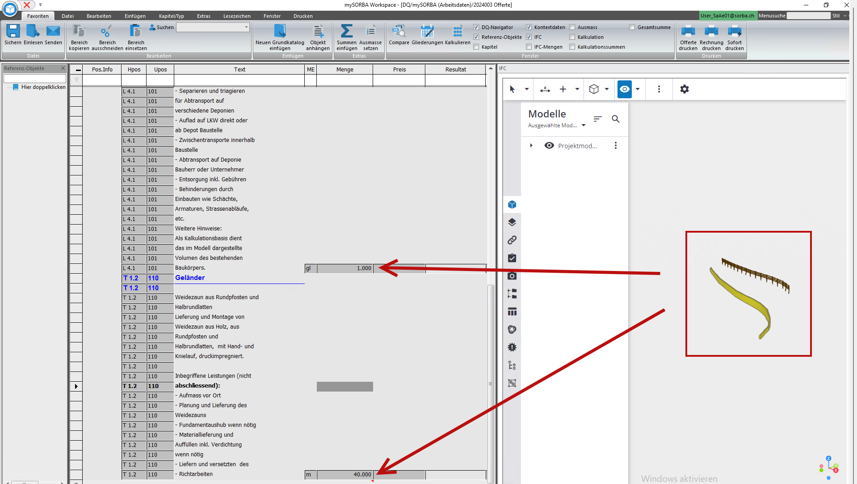Click the Sichern save icon
The width and height of the screenshot is (857, 484).
(13, 31)
